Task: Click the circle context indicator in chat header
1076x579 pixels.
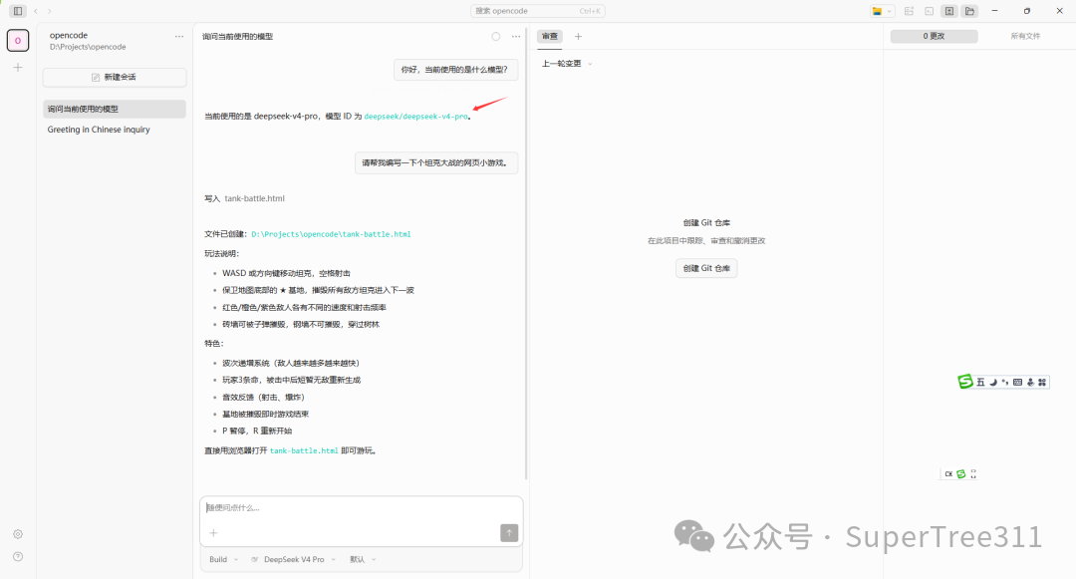Action: tap(495, 36)
